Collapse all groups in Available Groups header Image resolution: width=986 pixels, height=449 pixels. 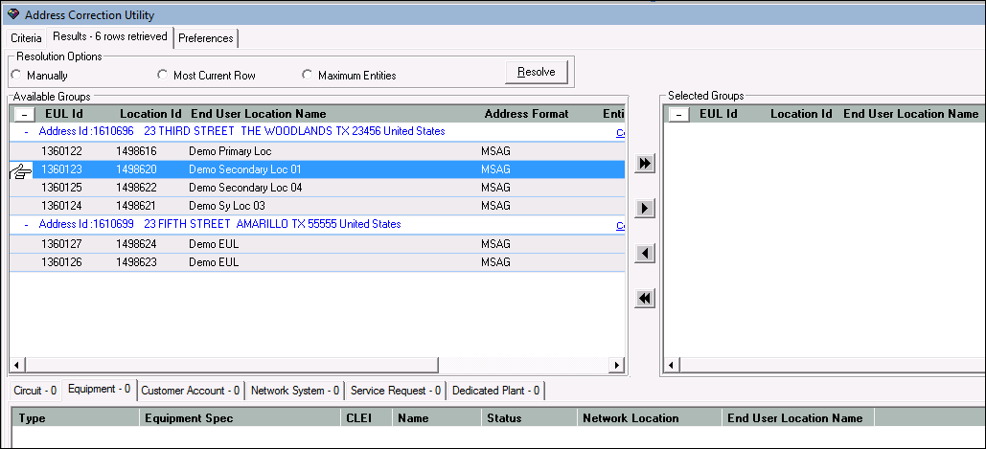pyautogui.click(x=24, y=114)
